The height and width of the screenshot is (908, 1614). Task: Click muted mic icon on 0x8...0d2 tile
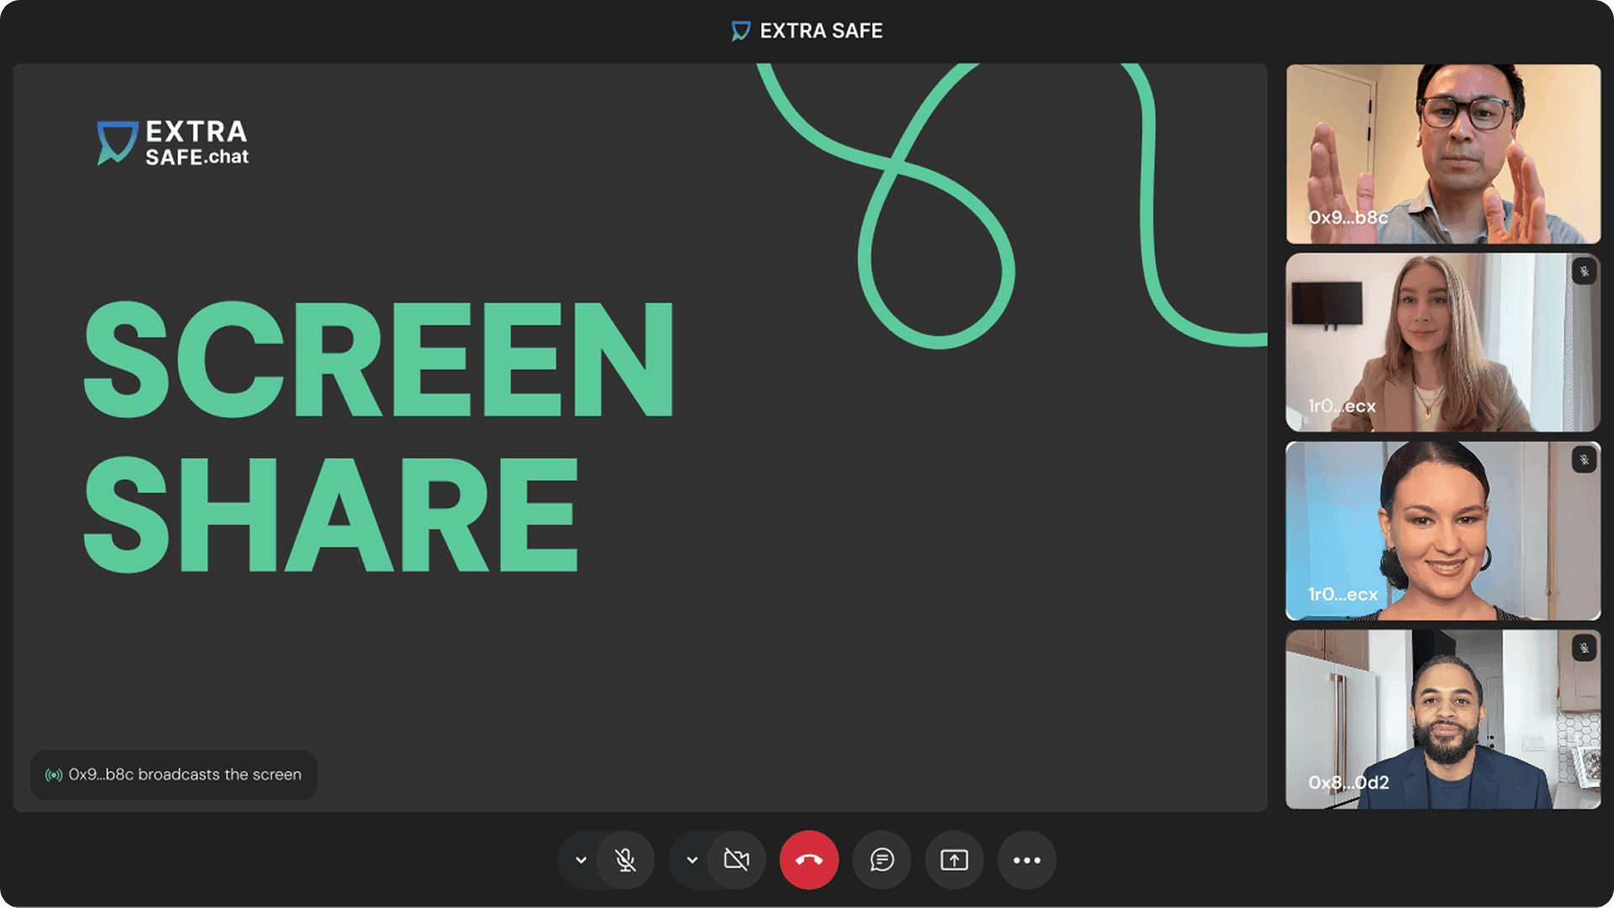pos(1584,648)
